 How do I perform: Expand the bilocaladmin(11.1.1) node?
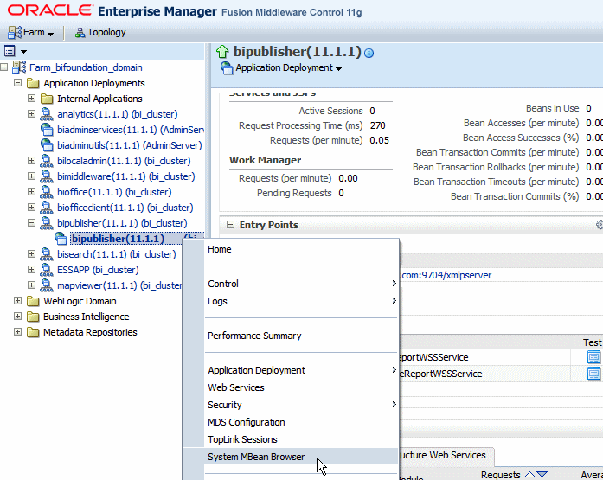pyautogui.click(x=31, y=160)
